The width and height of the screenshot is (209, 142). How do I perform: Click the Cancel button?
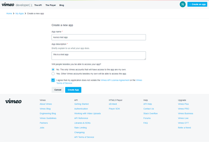click(x=58, y=90)
